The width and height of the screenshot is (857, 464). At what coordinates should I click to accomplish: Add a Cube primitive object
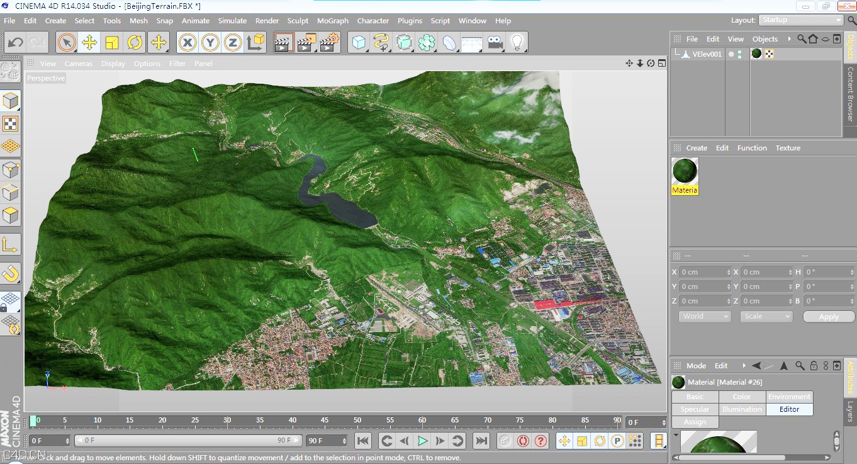(359, 43)
